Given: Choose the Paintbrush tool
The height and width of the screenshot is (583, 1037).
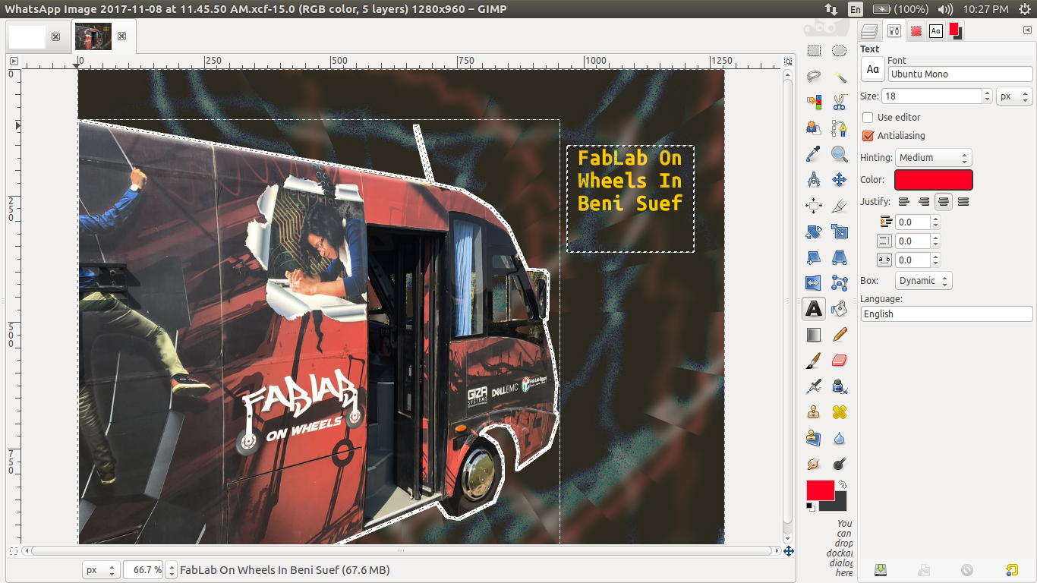Looking at the screenshot, I should 814,361.
